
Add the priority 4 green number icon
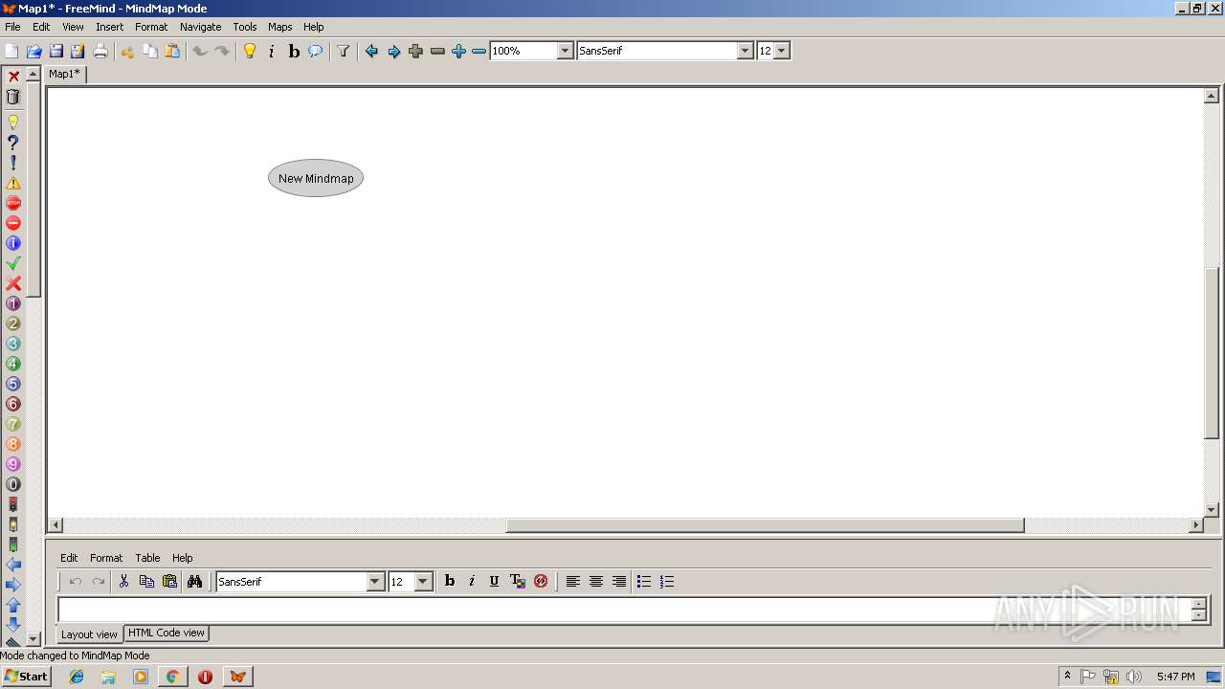[13, 364]
